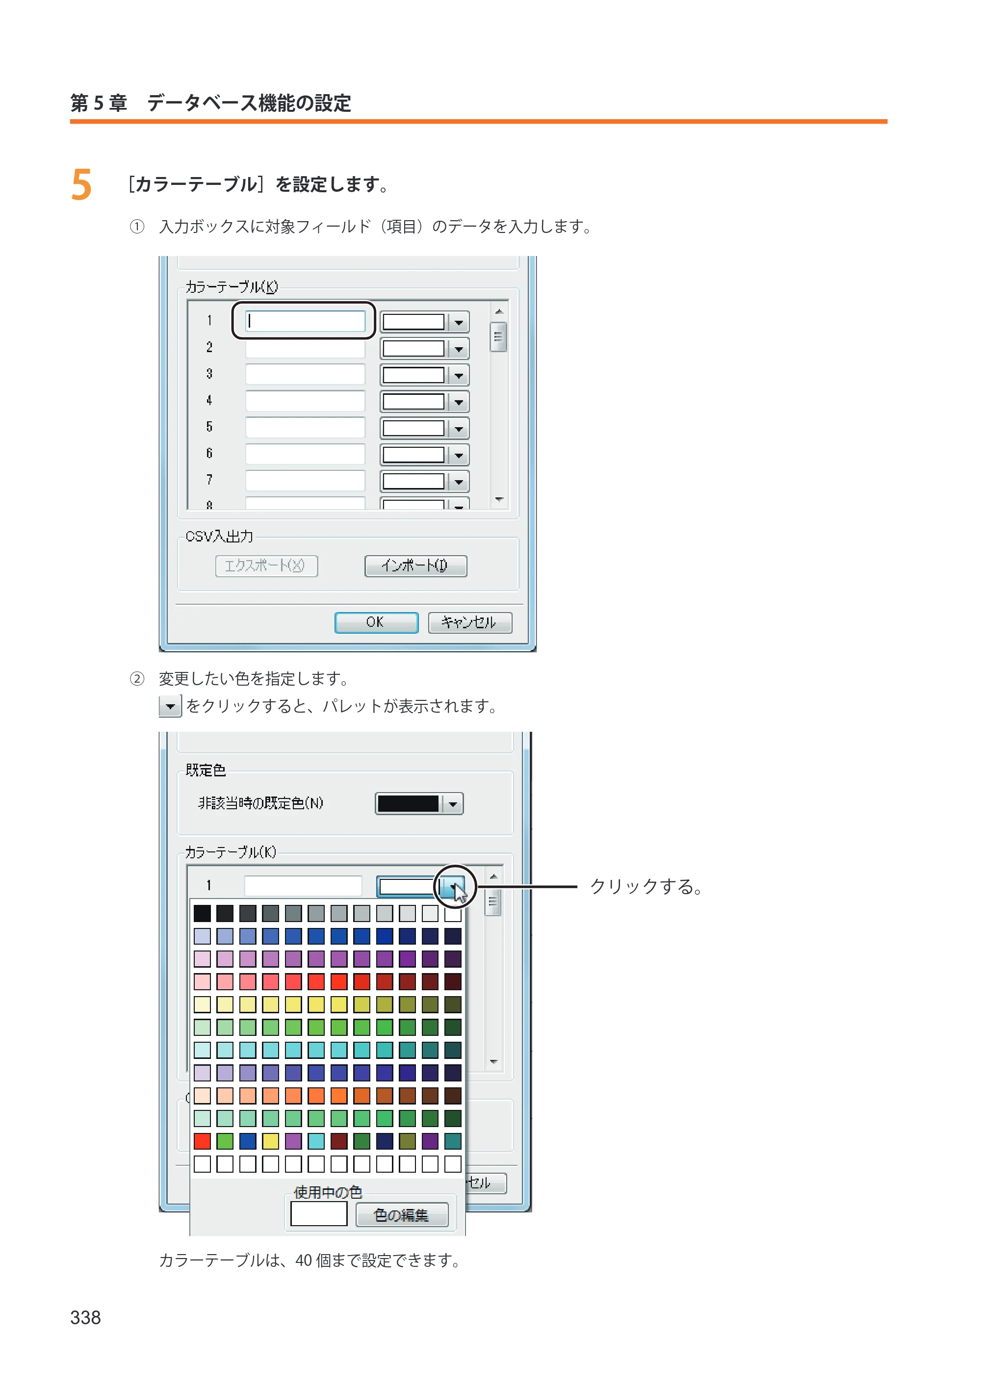981x1388 pixels.
Task: Click the row 5 text input box
Action: (305, 428)
